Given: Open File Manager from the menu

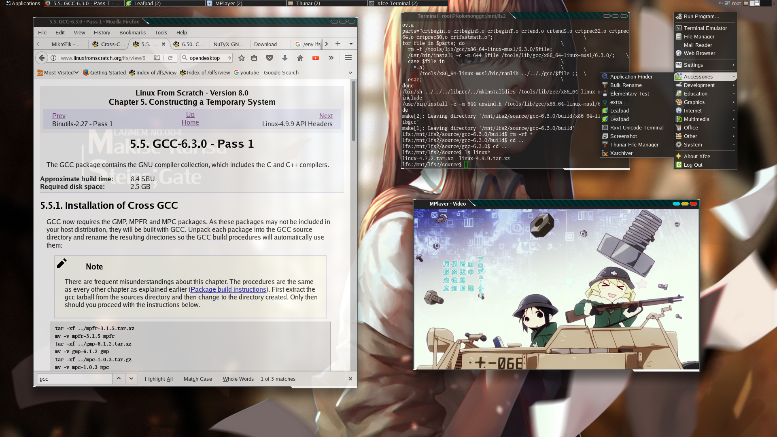Looking at the screenshot, I should pos(705,36).
